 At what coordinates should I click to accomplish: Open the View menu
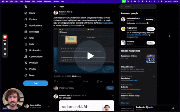coord(21,1)
